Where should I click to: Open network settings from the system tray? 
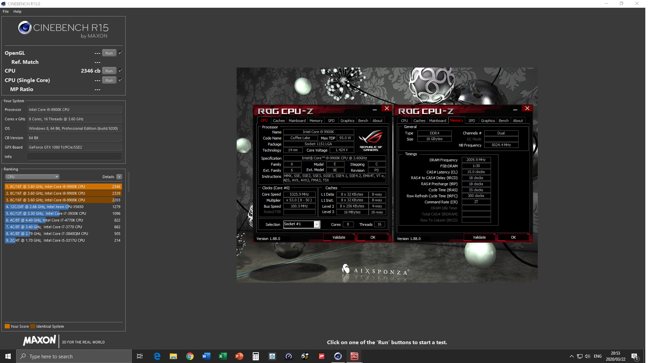(580, 356)
